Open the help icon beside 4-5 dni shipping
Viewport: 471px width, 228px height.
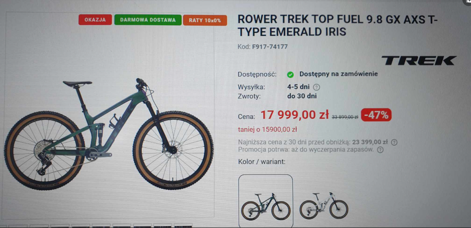pos(317,87)
